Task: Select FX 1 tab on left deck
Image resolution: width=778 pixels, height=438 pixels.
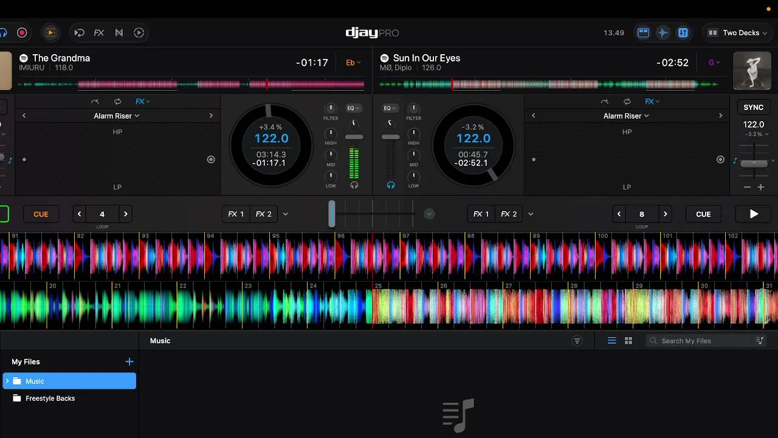Action: (236, 214)
